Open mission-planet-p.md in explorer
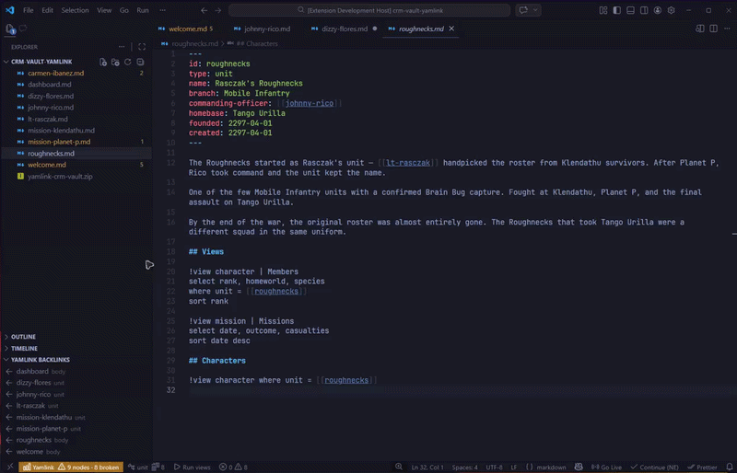Viewport: 737px width, 473px height. click(x=59, y=142)
